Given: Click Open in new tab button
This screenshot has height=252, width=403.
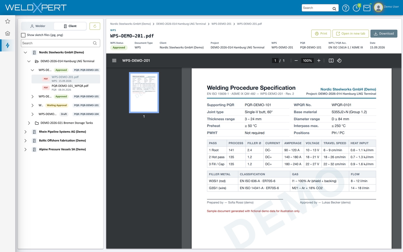Looking at the screenshot, I should pos(351,34).
